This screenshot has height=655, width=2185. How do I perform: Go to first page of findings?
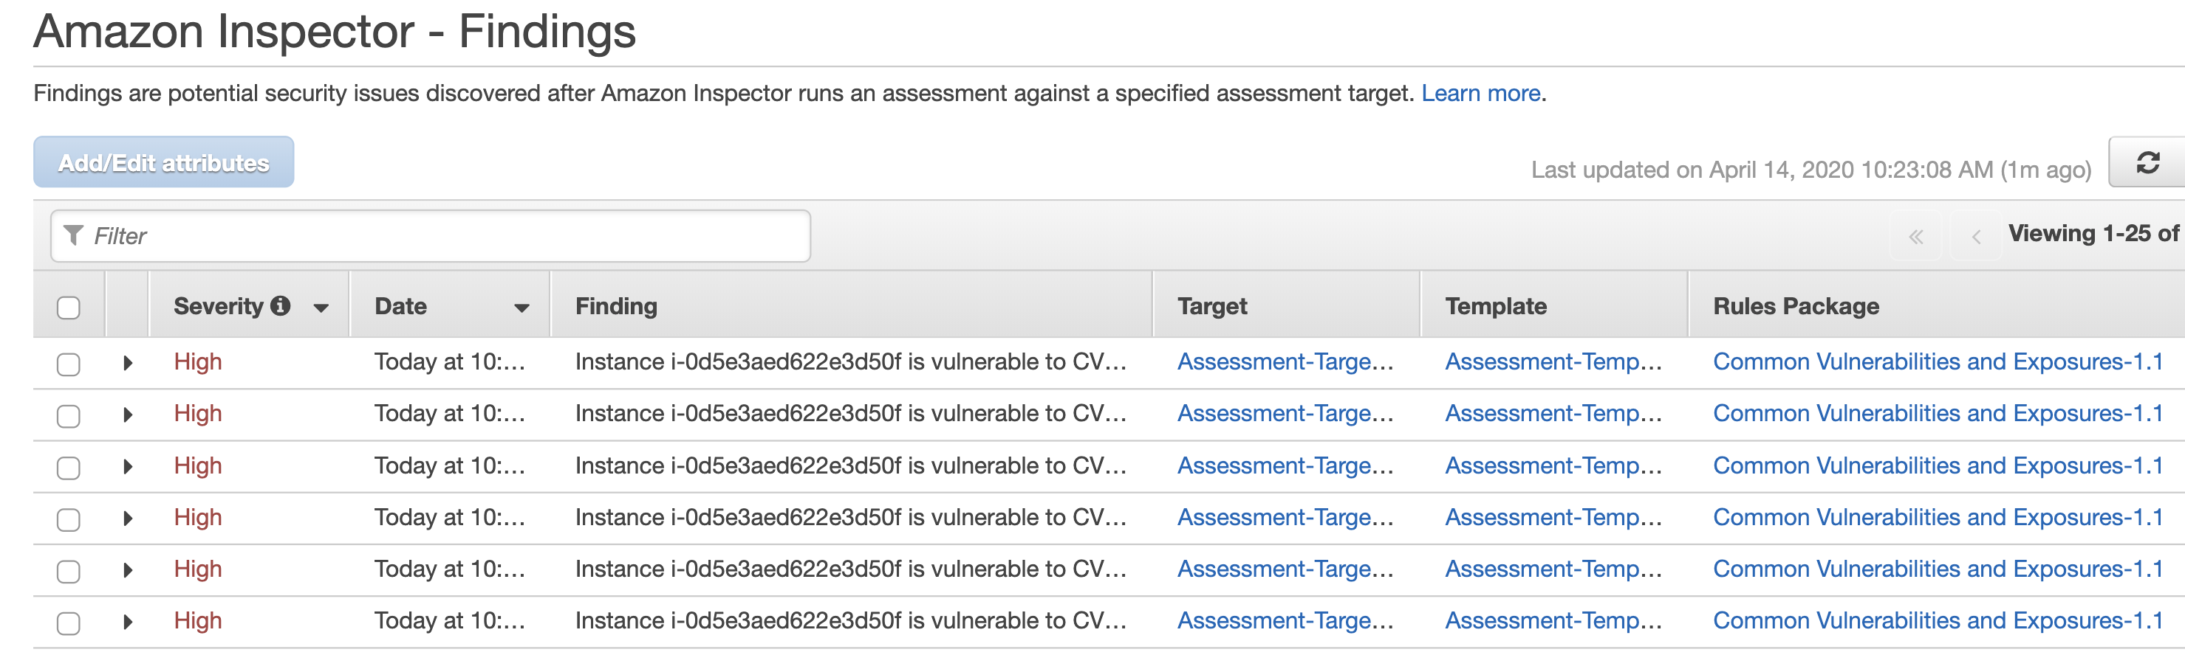[x=1915, y=237]
